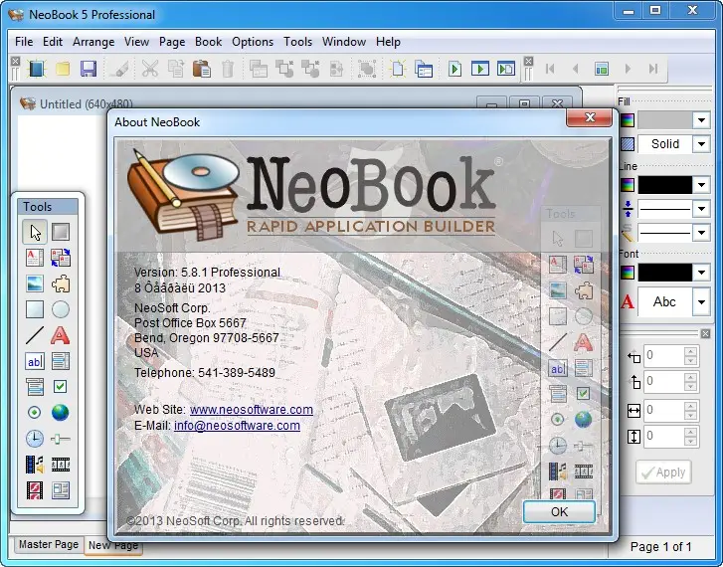
Task: Click the Compile book toolbar icon
Action: coord(506,69)
